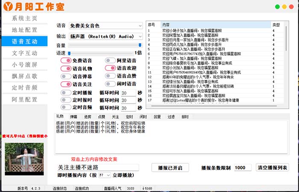Turn off the 语音礼物 switch
299x192 pixels.
click(66, 68)
